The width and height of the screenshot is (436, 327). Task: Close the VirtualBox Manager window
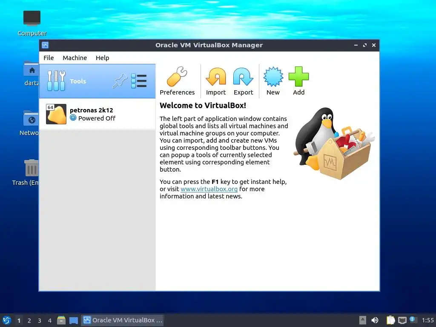point(374,45)
